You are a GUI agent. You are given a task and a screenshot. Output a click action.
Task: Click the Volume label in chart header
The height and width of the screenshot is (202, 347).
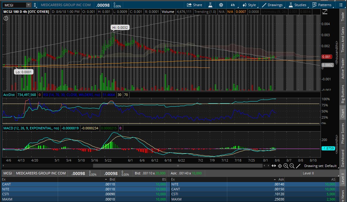coord(168,12)
